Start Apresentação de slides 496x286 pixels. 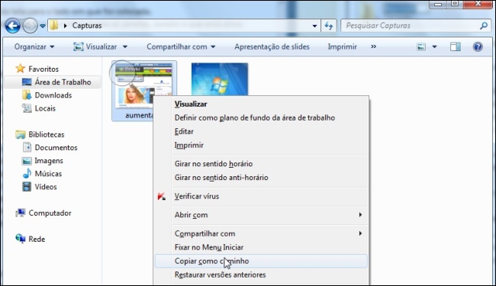click(272, 47)
